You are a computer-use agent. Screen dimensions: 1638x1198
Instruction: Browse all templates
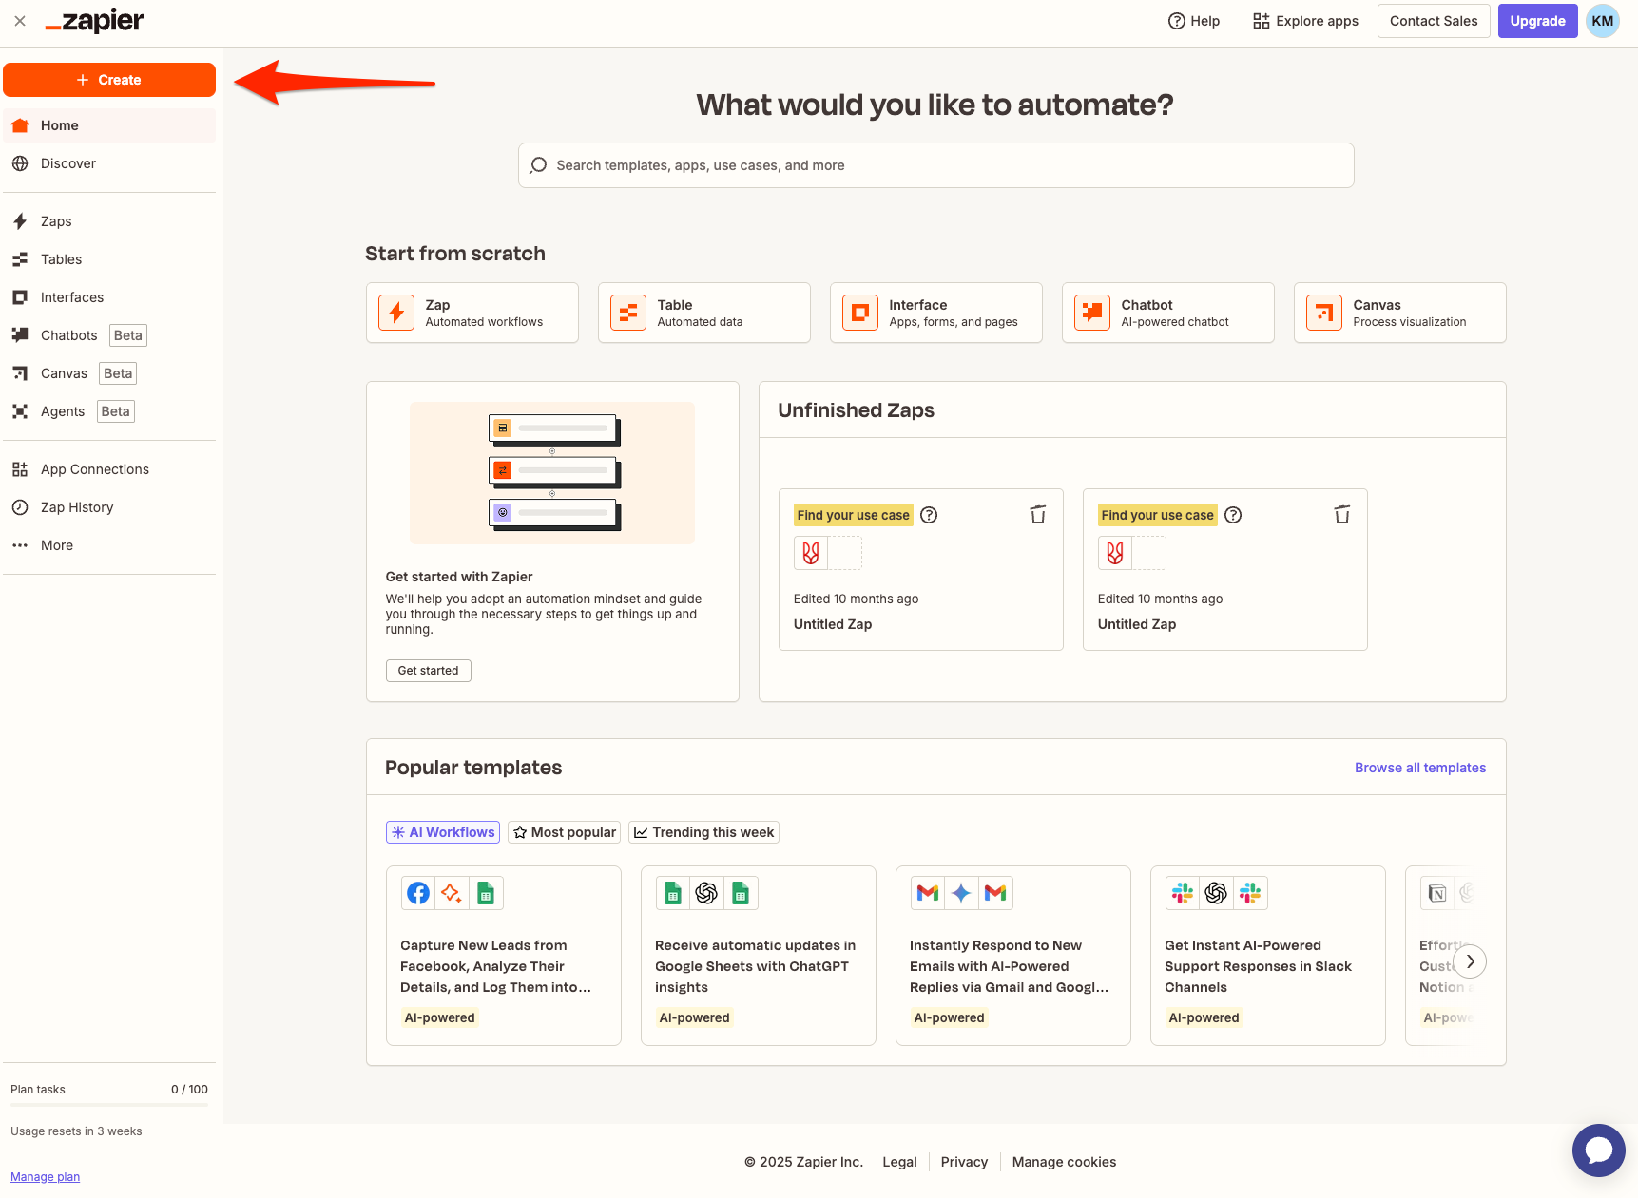(x=1420, y=767)
